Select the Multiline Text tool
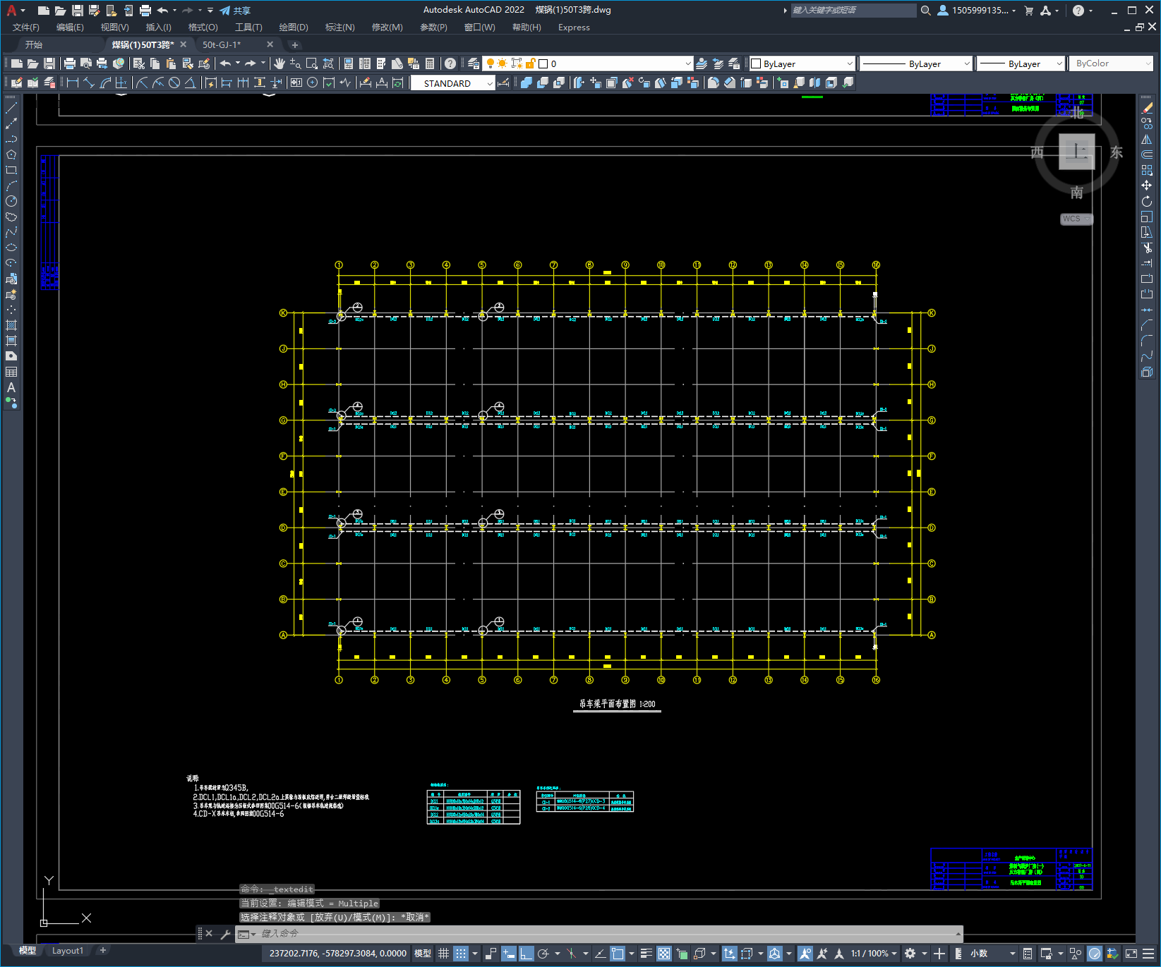 [x=11, y=387]
